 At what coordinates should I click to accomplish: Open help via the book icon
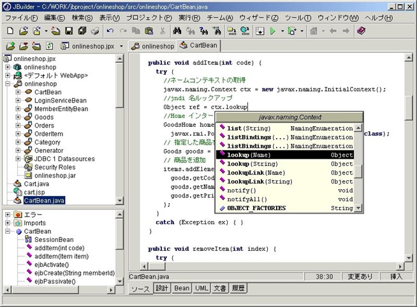point(361,31)
